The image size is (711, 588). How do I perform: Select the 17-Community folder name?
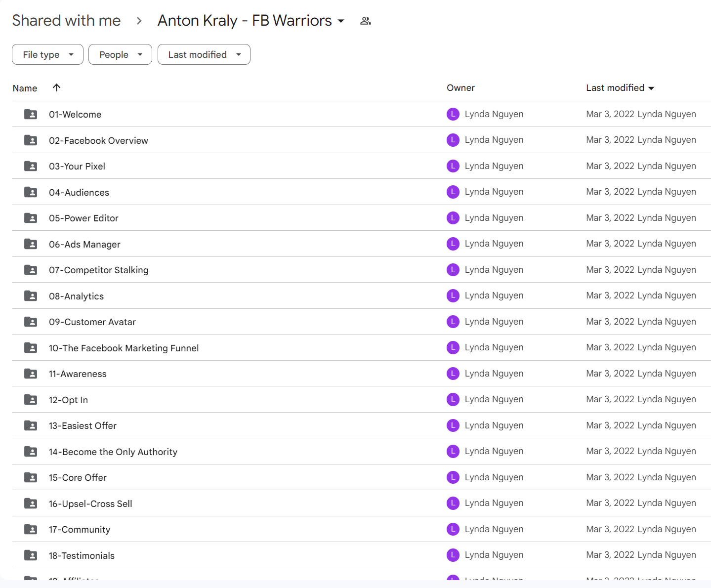80,529
